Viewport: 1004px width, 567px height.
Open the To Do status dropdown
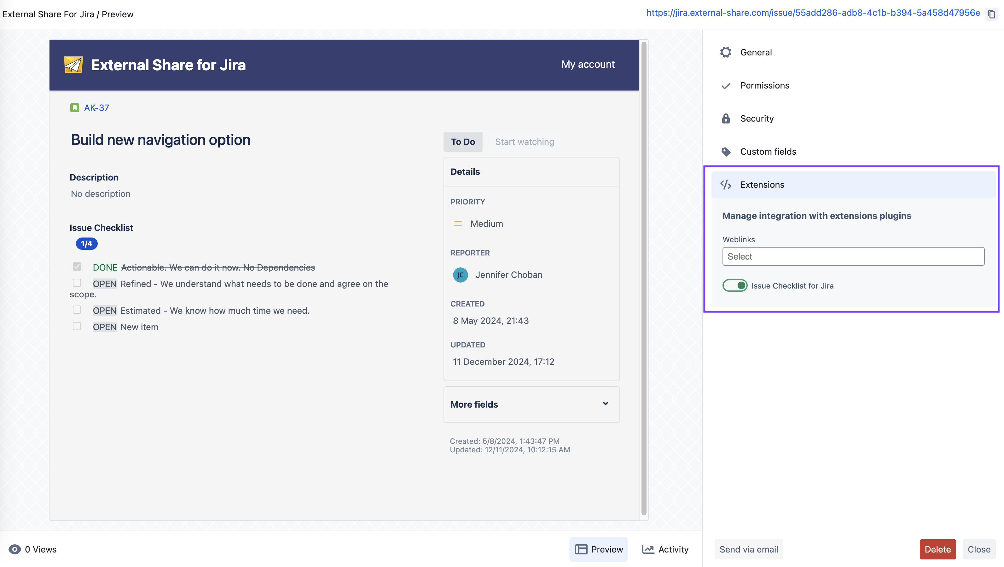click(x=463, y=142)
